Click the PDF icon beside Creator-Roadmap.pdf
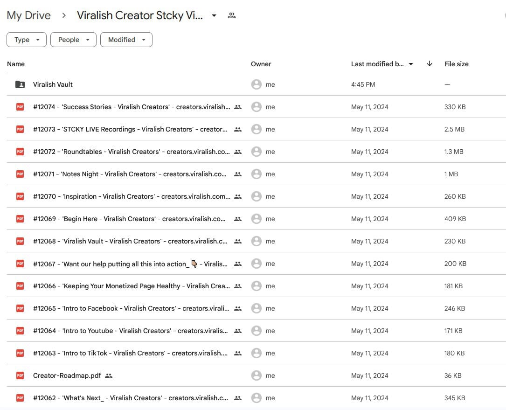 point(20,375)
